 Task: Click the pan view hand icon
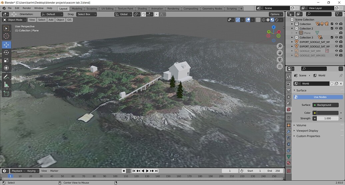point(280,53)
